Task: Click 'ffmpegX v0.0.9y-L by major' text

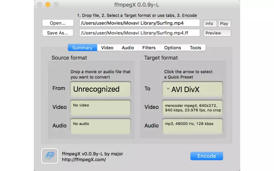Action: pyautogui.click(x=92, y=154)
